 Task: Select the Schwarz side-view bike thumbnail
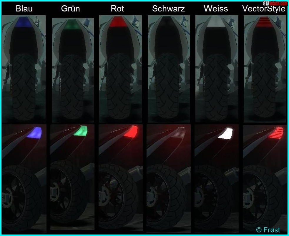click(x=169, y=178)
